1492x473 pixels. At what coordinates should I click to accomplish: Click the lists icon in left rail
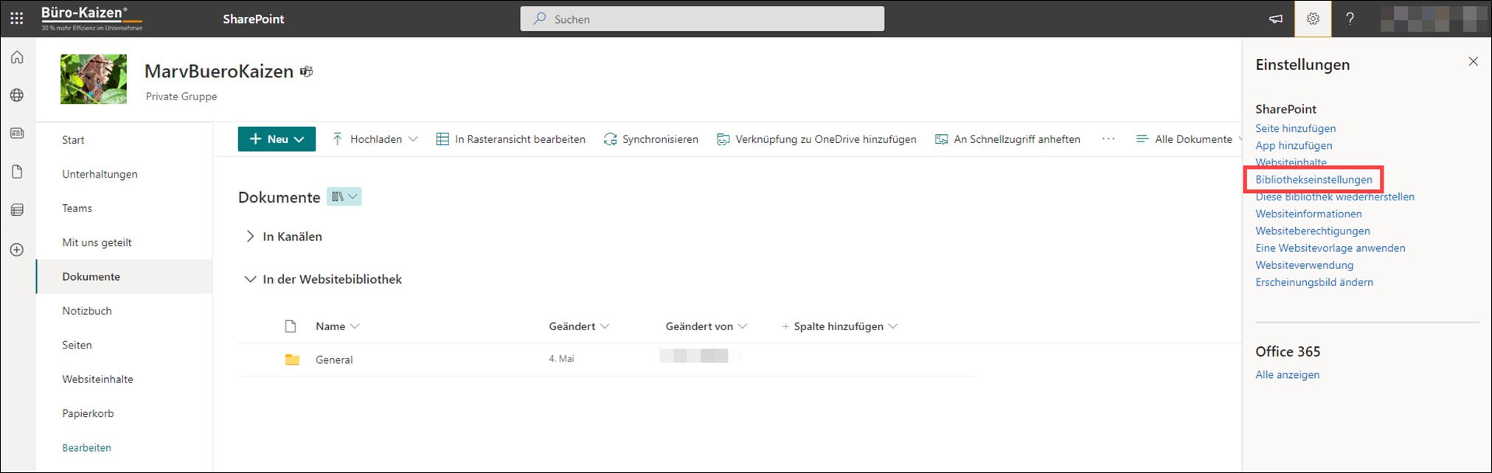pyautogui.click(x=17, y=211)
